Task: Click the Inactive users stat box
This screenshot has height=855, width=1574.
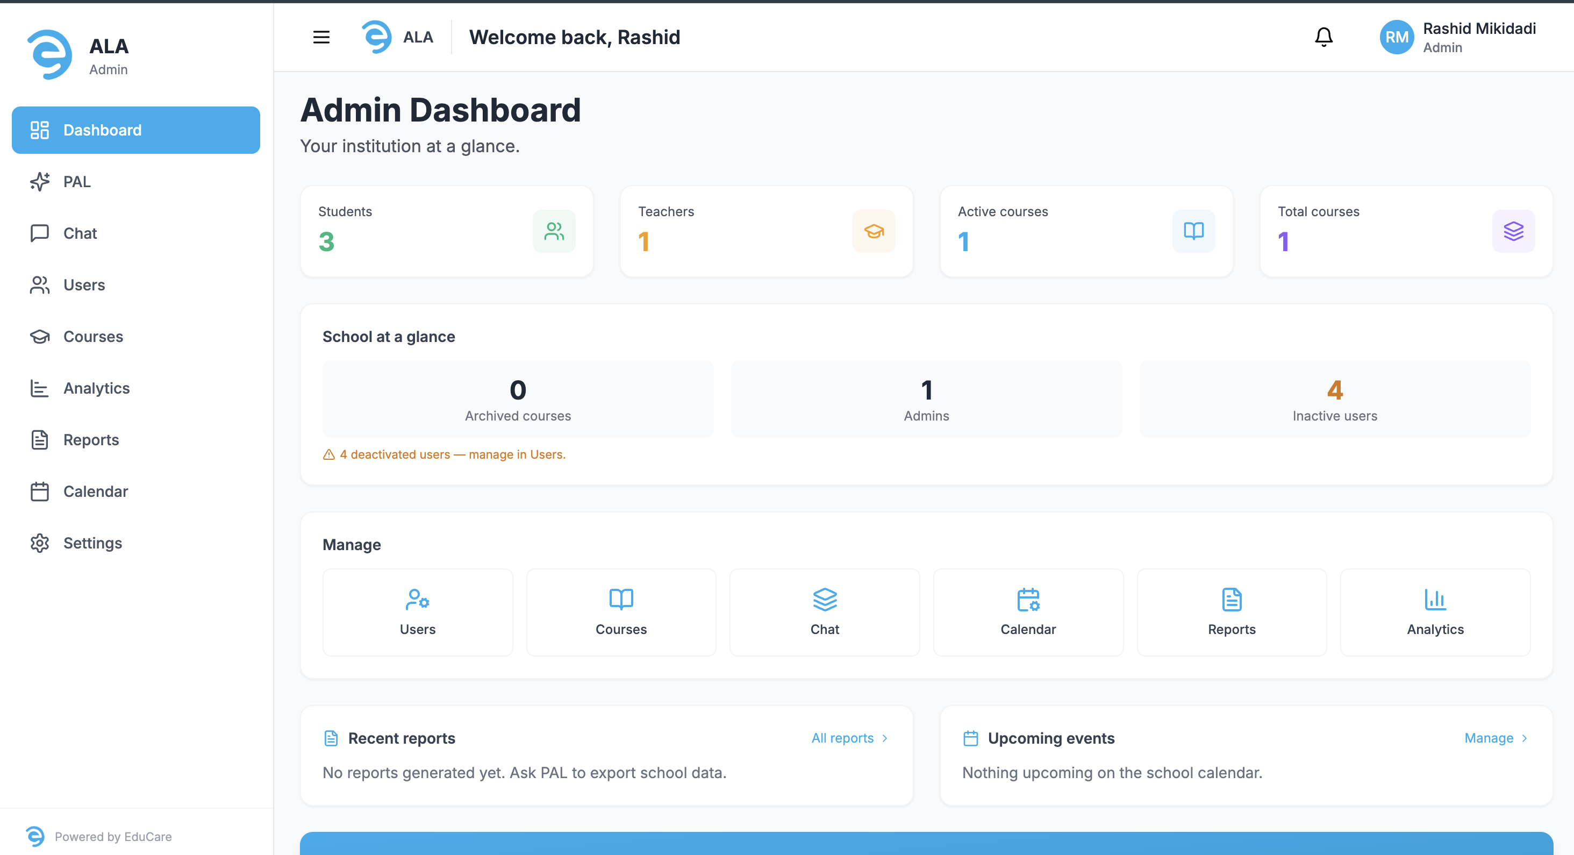Action: (1334, 399)
